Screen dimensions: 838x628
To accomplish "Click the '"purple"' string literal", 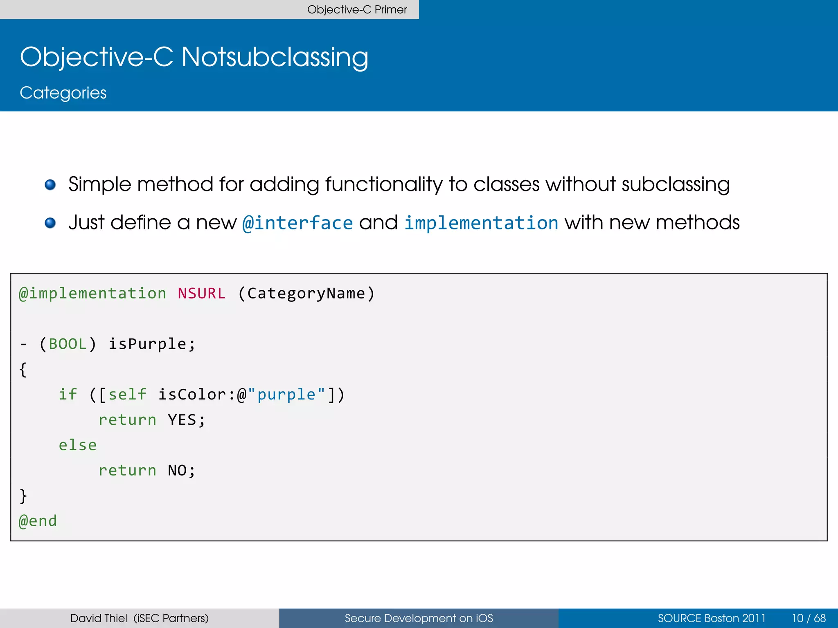I will pyautogui.click(x=286, y=395).
